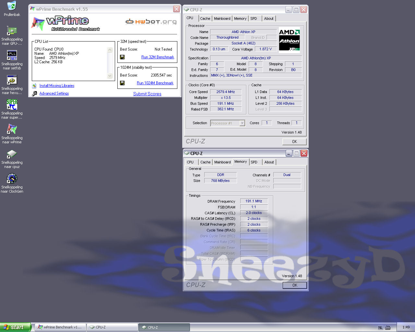Click the Cycle Time (tRAS) 6 clocks value
The height and width of the screenshot is (332, 415).
[x=254, y=231]
